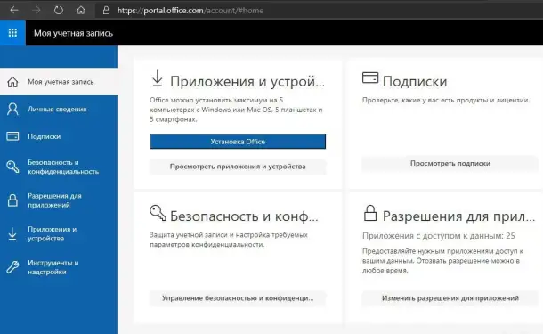Screen dimensions: 543x334
Task: Click the browser forward arrow
Action: (x=36, y=11)
